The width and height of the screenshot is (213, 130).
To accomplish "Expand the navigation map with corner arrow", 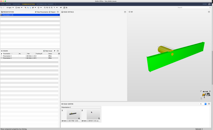I will click(201, 91).
